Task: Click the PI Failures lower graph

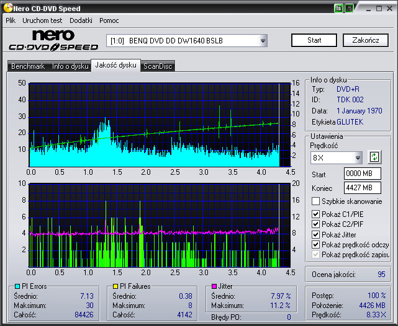Action: tap(160, 225)
